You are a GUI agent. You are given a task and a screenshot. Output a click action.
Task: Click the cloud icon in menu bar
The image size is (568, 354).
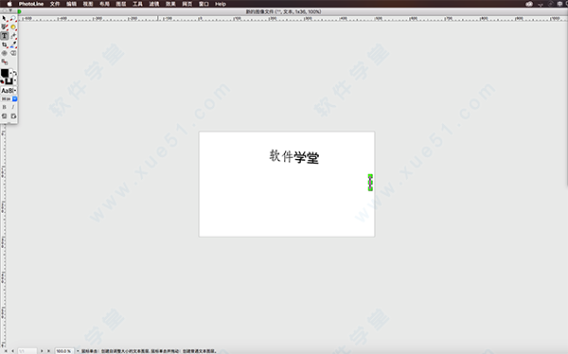pyautogui.click(x=529, y=4)
